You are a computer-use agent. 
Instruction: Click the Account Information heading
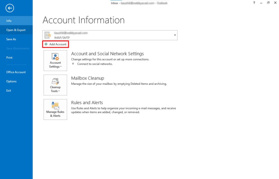tap(84, 20)
